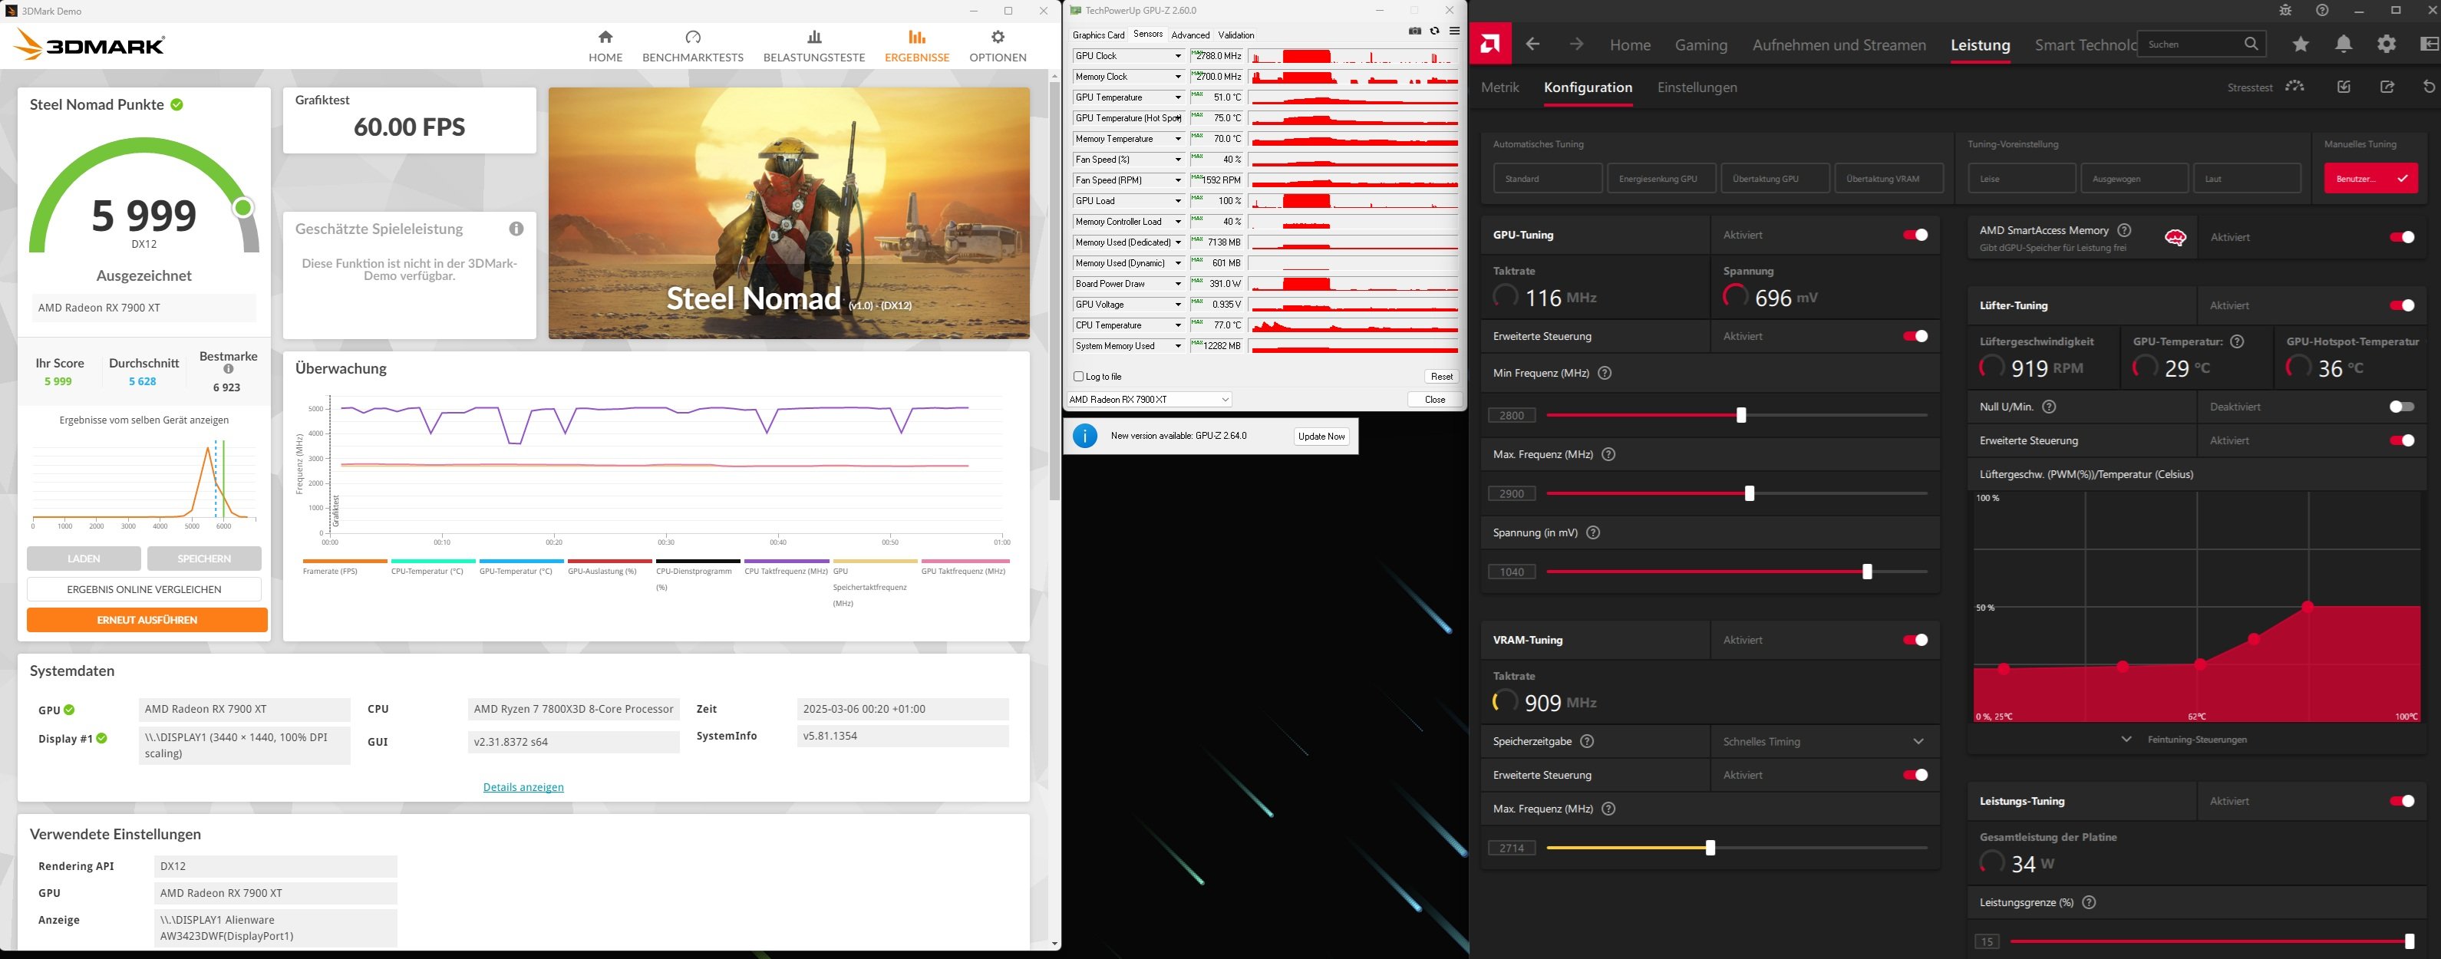Click the Spannung (in mV) slider handle
The image size is (2441, 959).
pos(1867,572)
